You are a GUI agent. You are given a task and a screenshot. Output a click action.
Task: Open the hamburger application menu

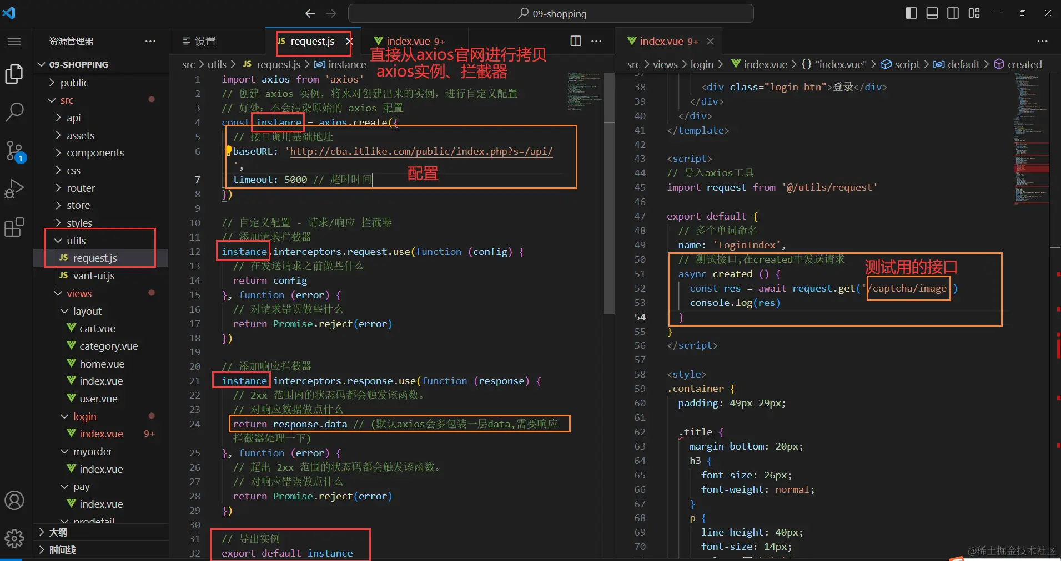click(14, 42)
